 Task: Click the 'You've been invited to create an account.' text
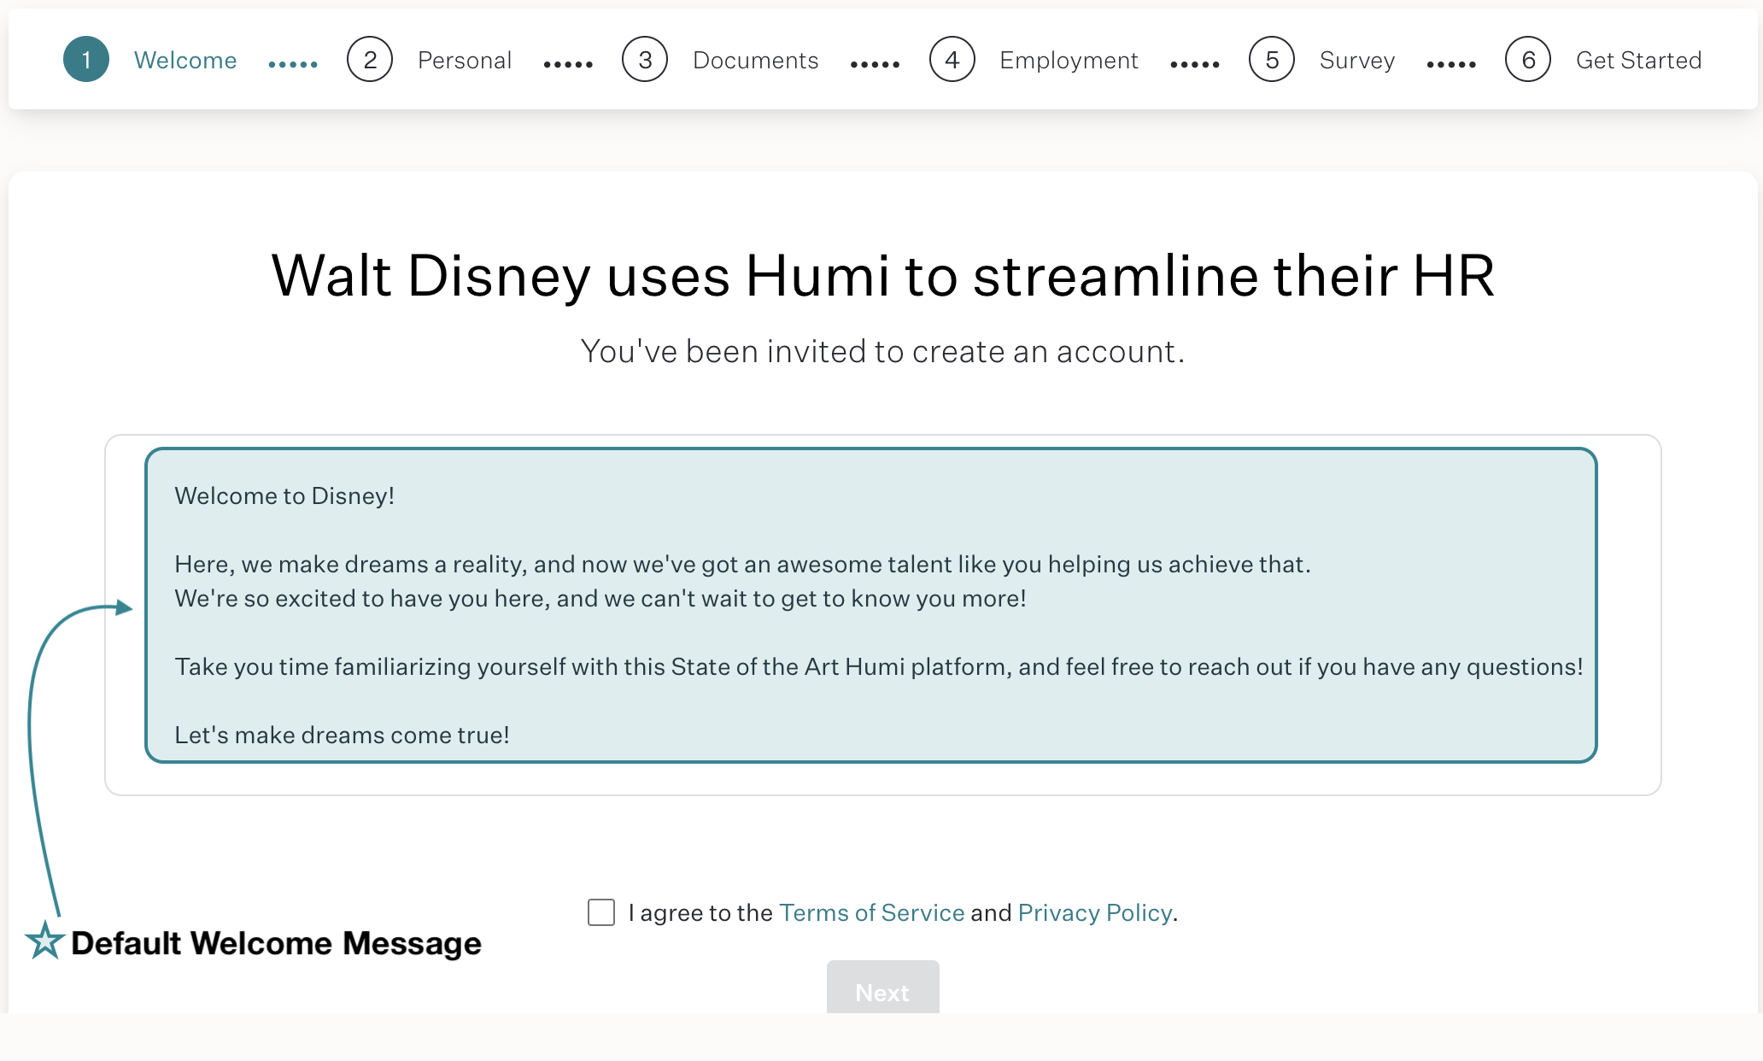point(883,351)
